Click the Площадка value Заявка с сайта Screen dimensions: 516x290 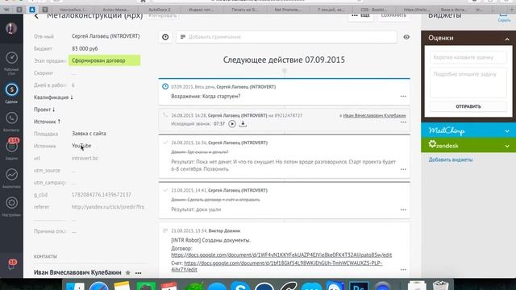point(89,134)
